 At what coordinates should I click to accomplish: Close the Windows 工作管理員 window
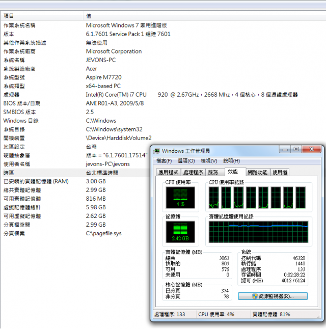pos(312,149)
